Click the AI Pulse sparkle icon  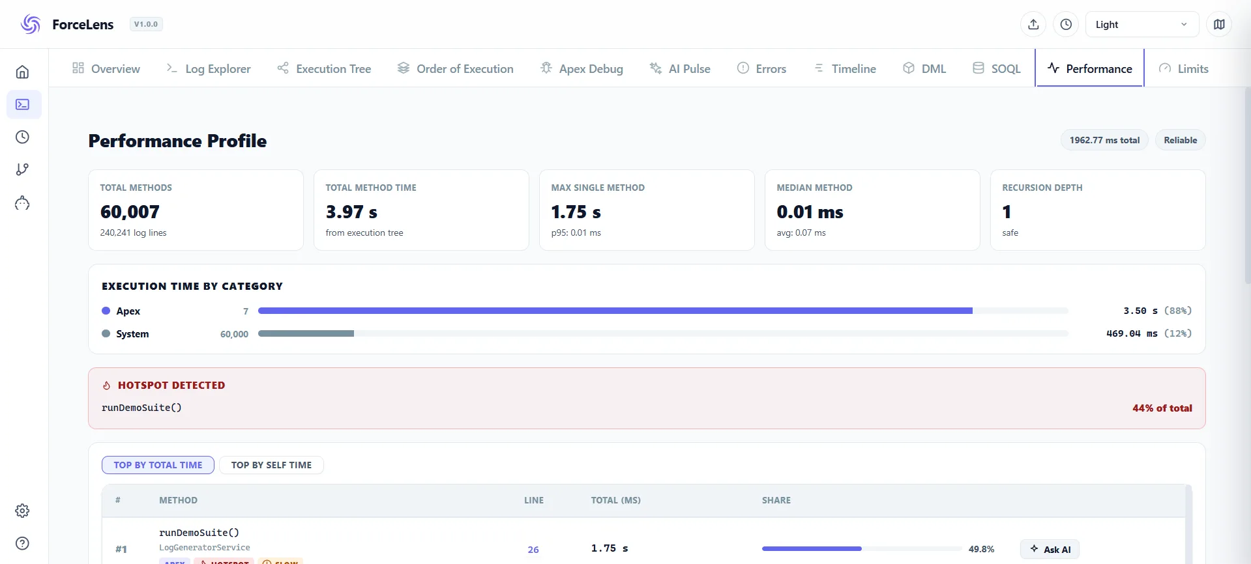656,68
